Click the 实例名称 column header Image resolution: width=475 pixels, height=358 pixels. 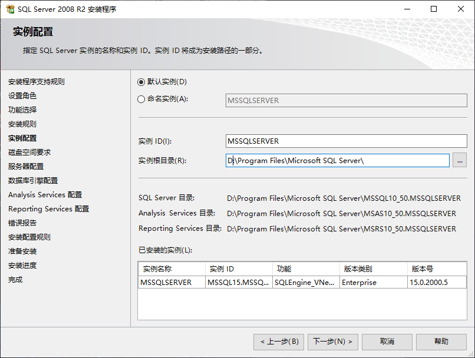click(171, 268)
